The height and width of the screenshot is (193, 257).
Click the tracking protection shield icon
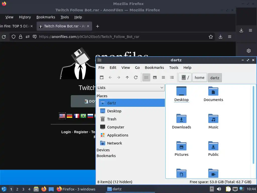(x=14, y=37)
